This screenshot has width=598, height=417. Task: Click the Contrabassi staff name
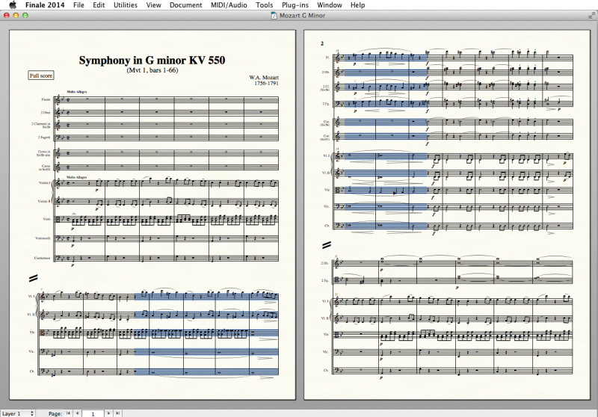coord(43,258)
